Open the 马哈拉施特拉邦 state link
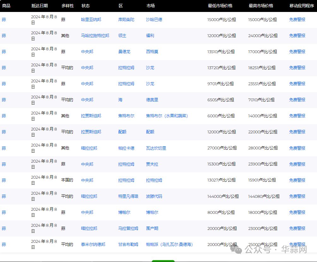Viewport: 317px width, 262px height. click(95, 36)
